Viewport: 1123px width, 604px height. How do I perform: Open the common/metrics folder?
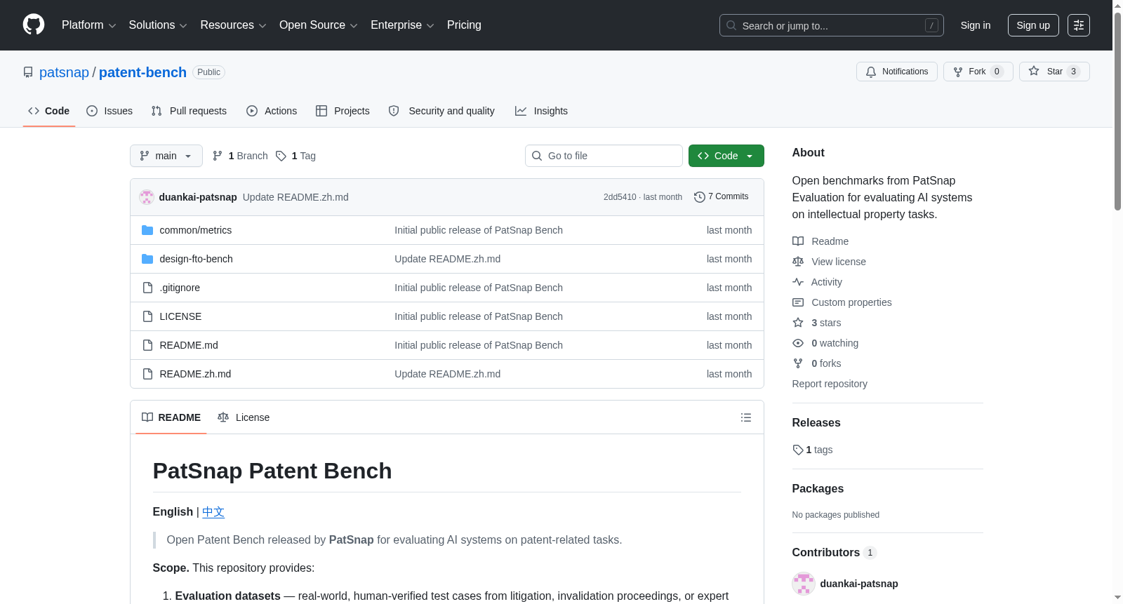195,230
